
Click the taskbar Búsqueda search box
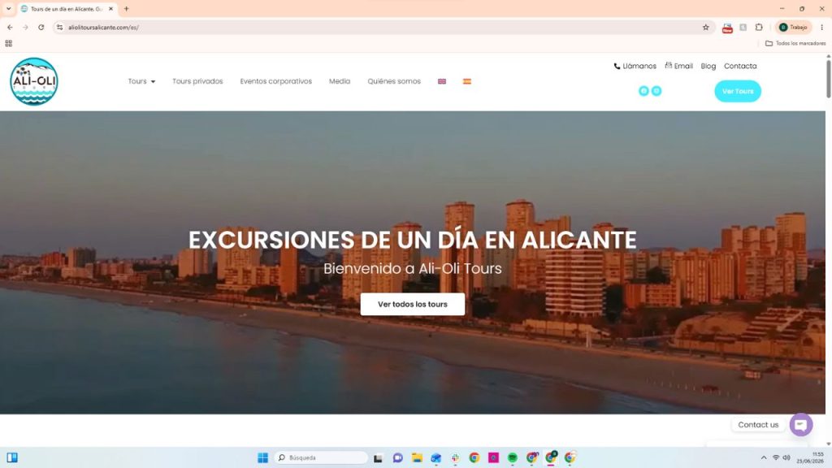tap(322, 457)
